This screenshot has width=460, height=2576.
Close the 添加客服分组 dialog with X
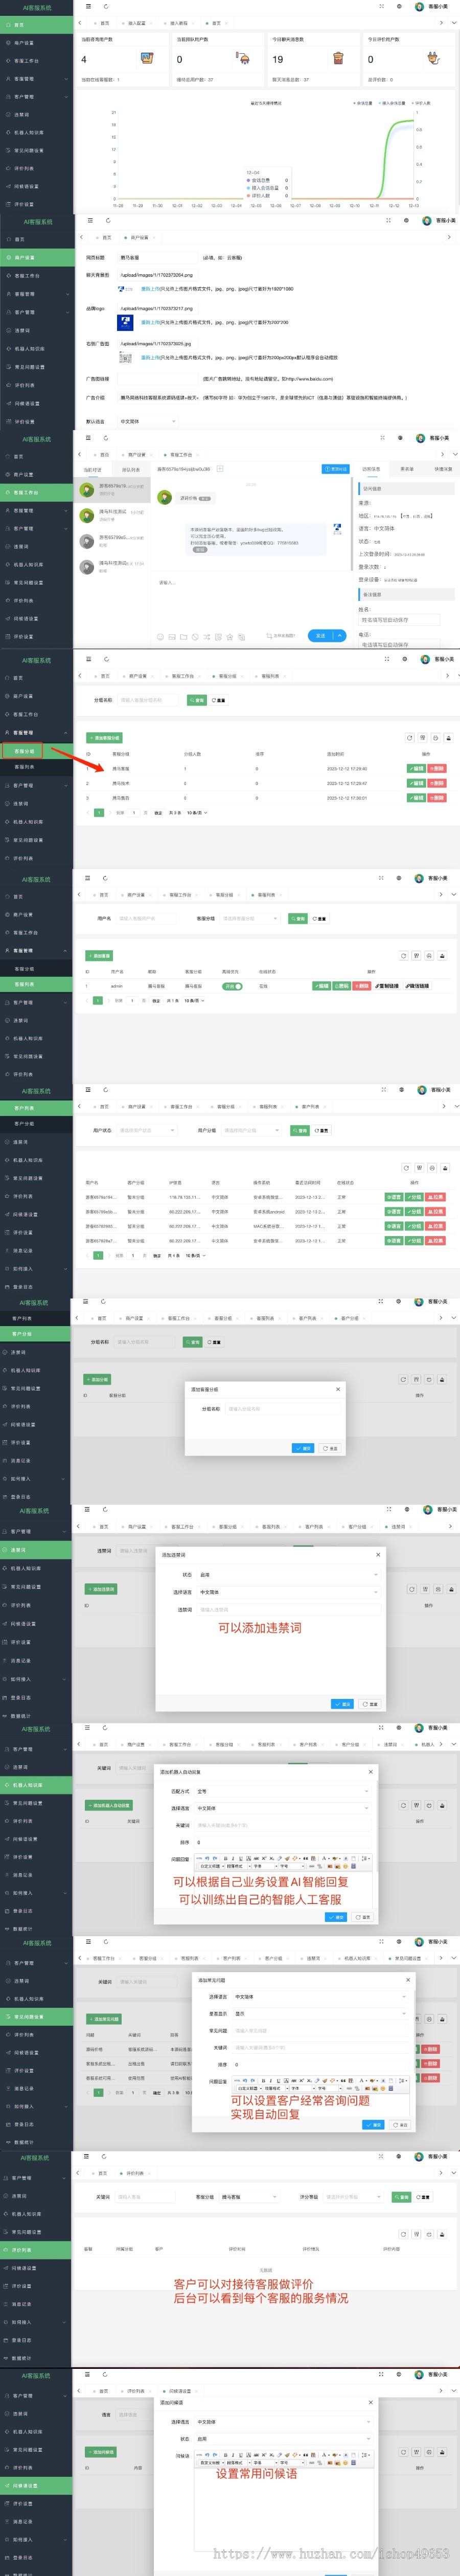[x=337, y=1388]
